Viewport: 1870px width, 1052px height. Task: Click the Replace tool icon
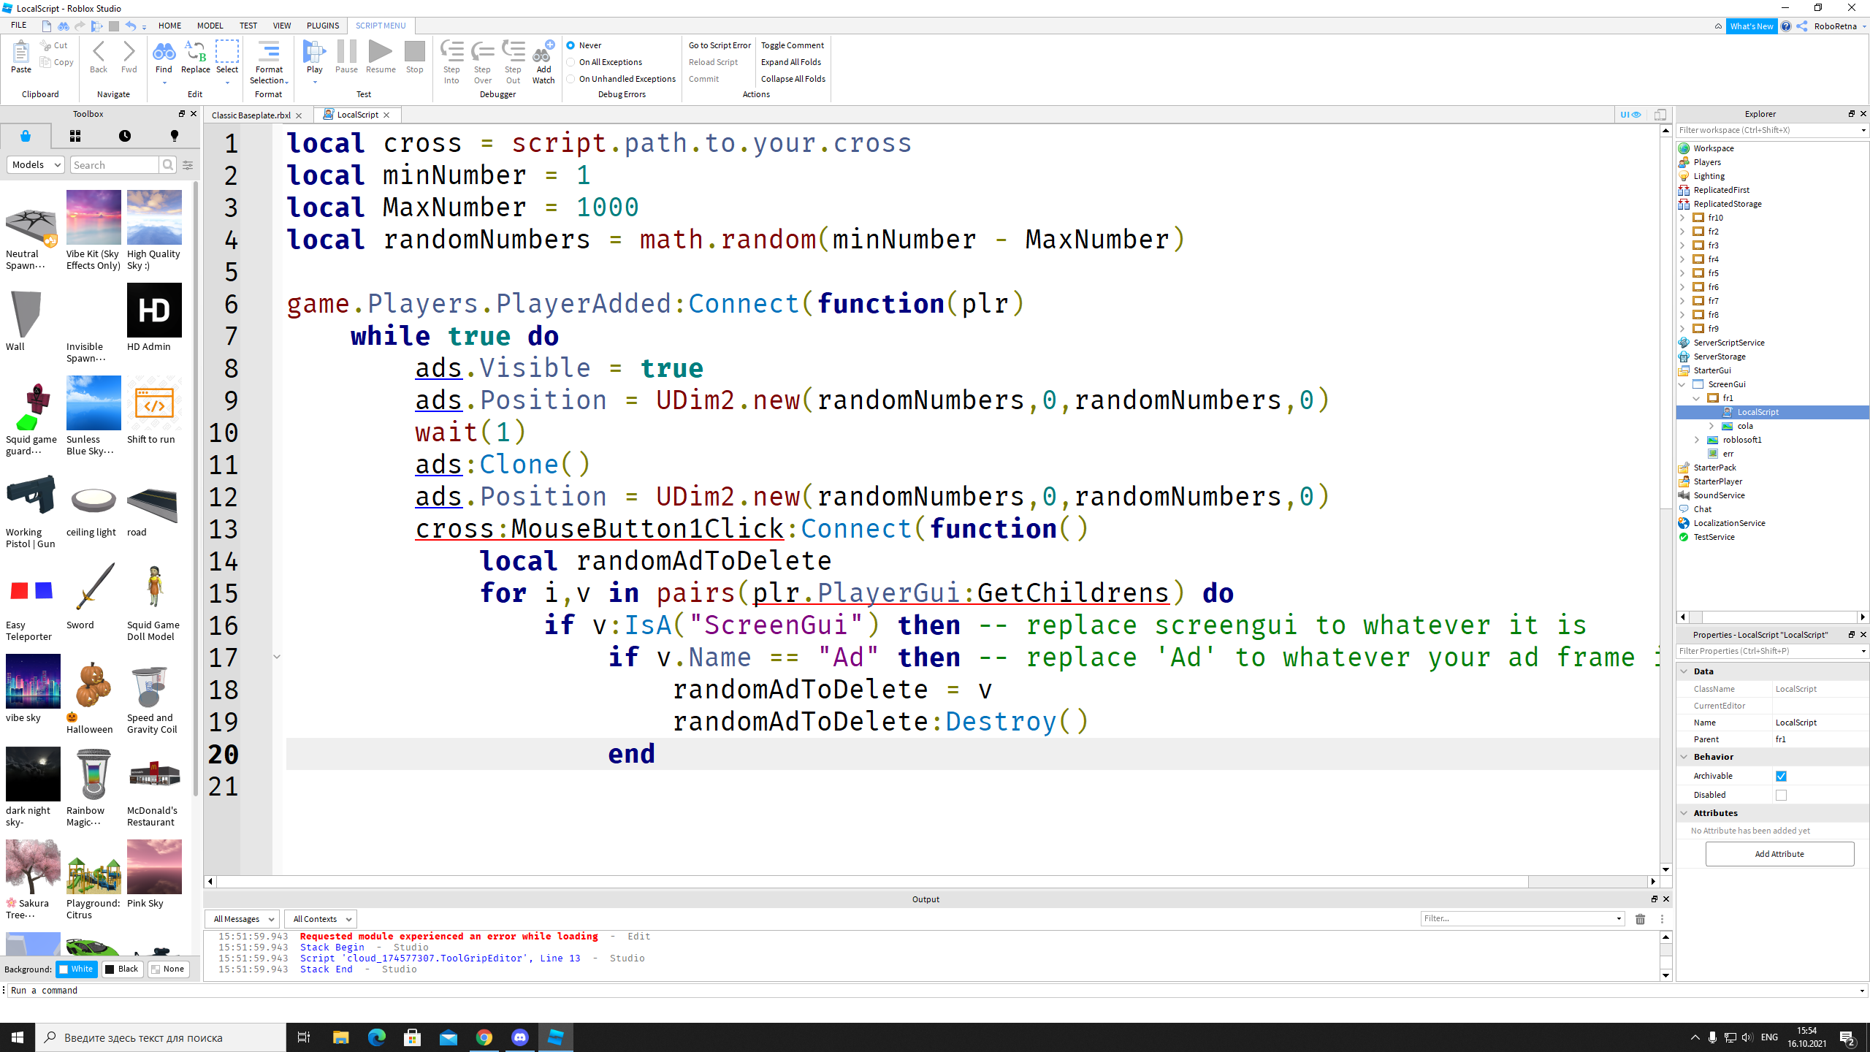click(195, 53)
